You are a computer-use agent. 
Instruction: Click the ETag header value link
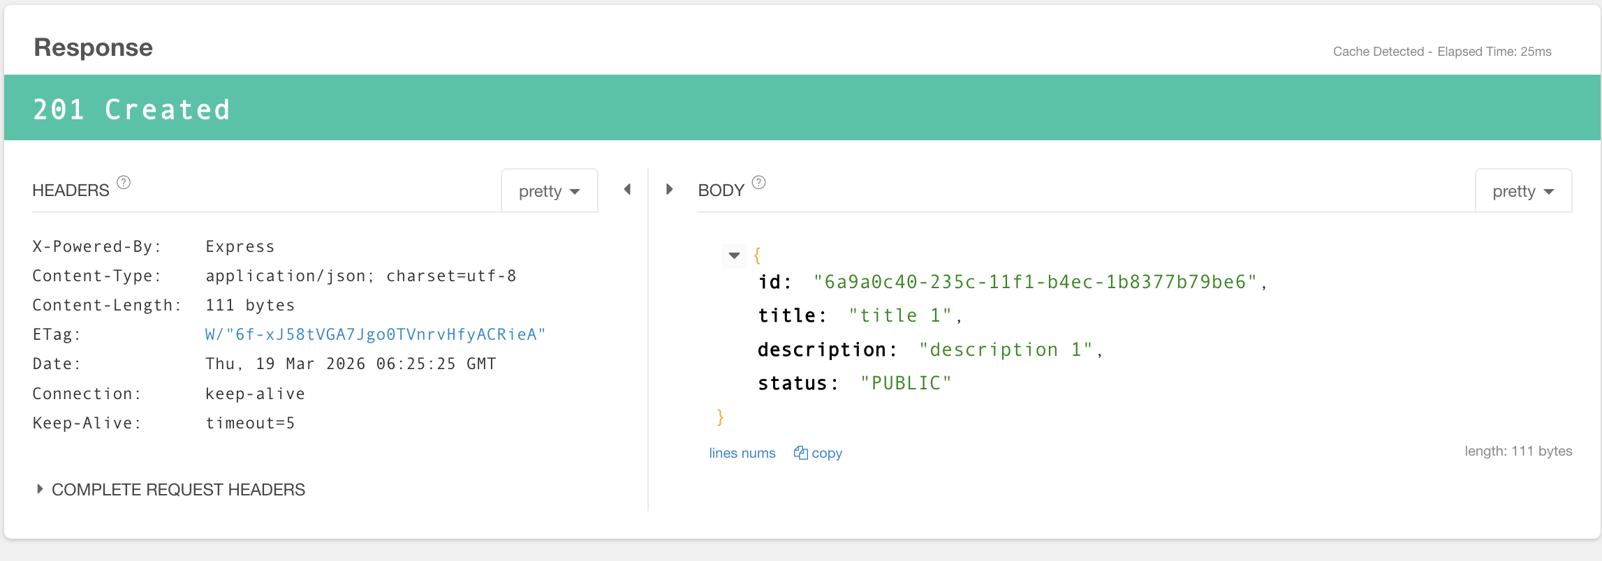pos(375,335)
